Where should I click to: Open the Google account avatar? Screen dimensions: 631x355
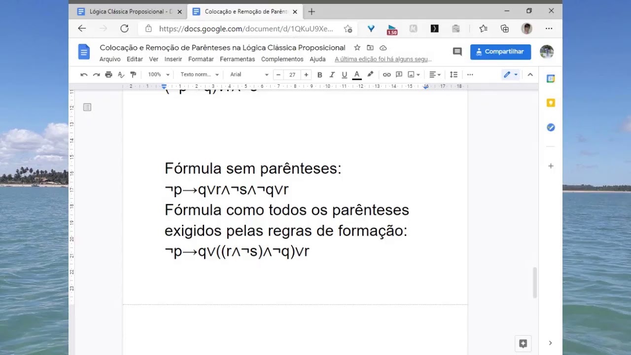[x=547, y=51]
